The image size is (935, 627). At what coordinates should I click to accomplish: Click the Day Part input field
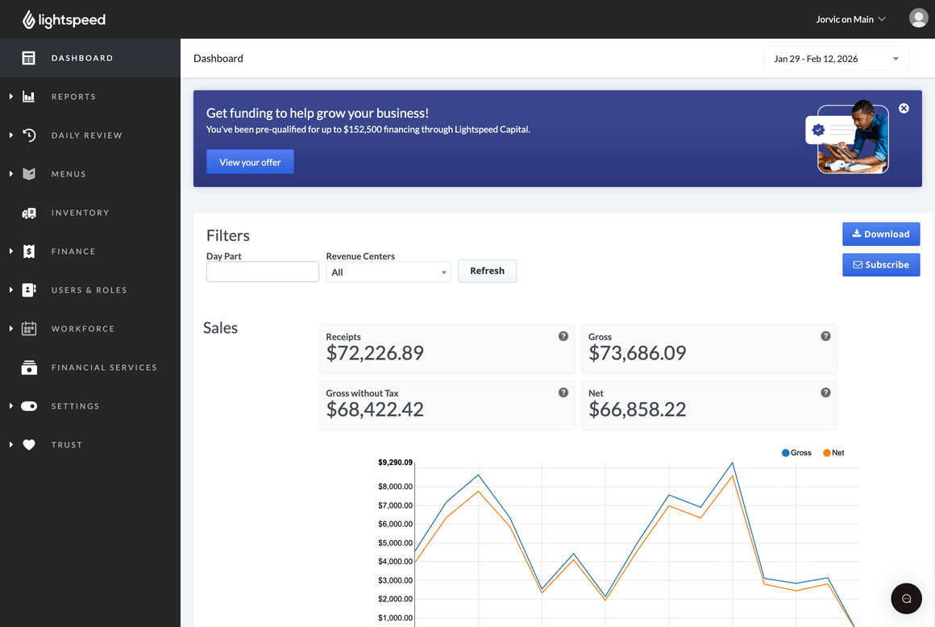[263, 272]
